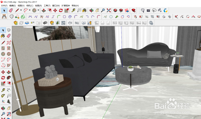201x119 pixels.
Task: Click the stool furniture icon
Action: (4, 17)
